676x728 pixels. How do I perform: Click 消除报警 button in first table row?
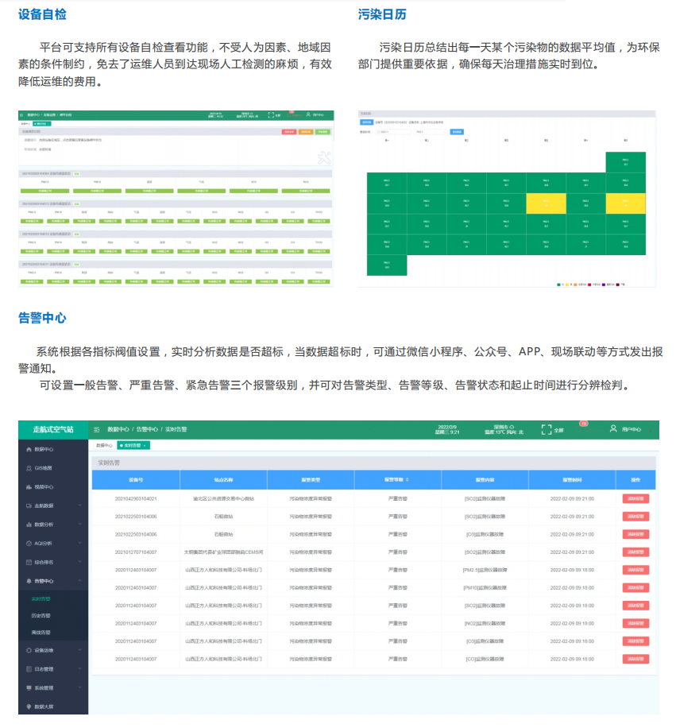tap(635, 499)
